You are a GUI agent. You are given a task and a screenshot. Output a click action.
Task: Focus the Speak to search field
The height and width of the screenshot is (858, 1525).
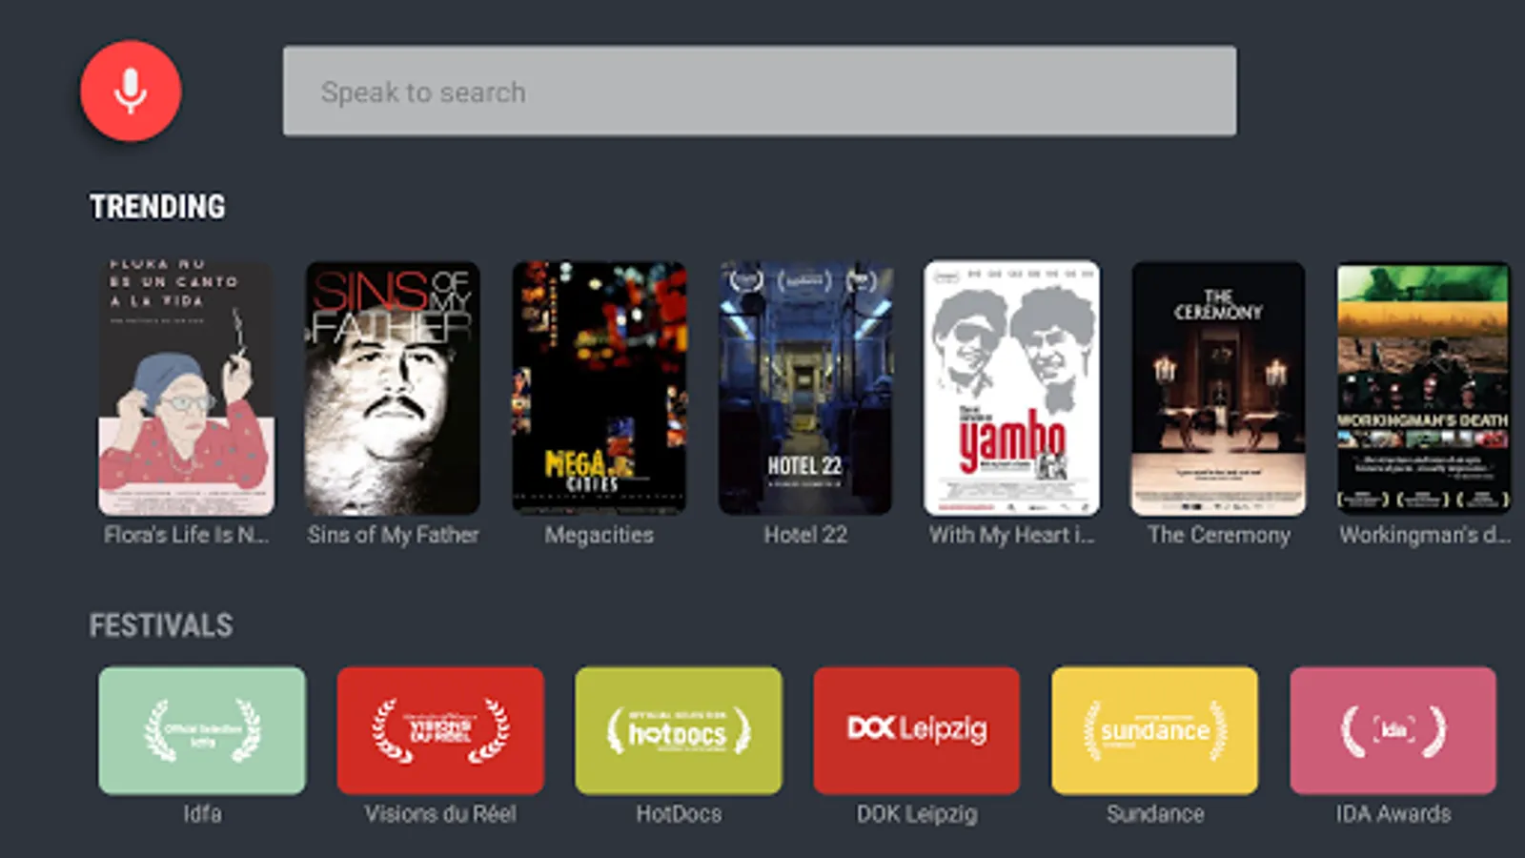[x=760, y=92]
